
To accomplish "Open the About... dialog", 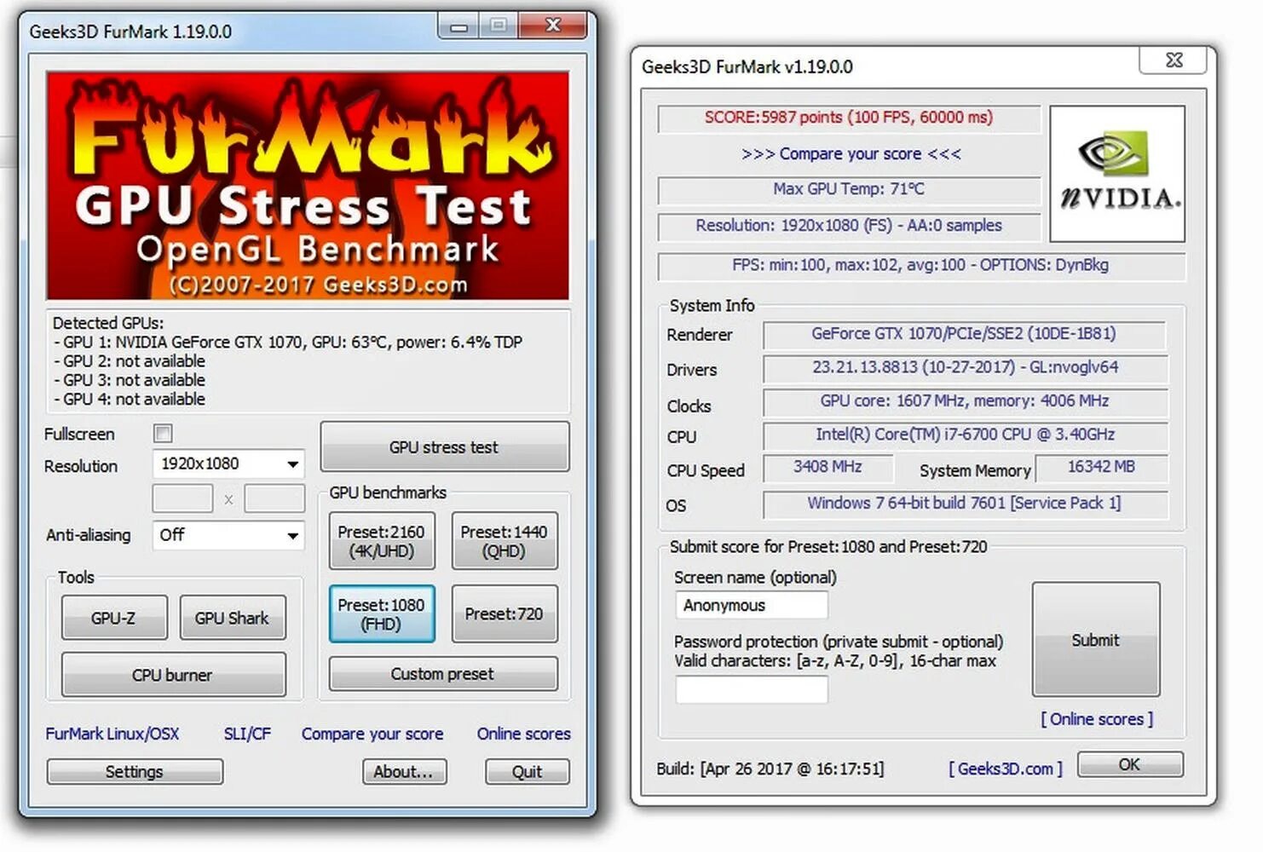I will pyautogui.click(x=404, y=772).
